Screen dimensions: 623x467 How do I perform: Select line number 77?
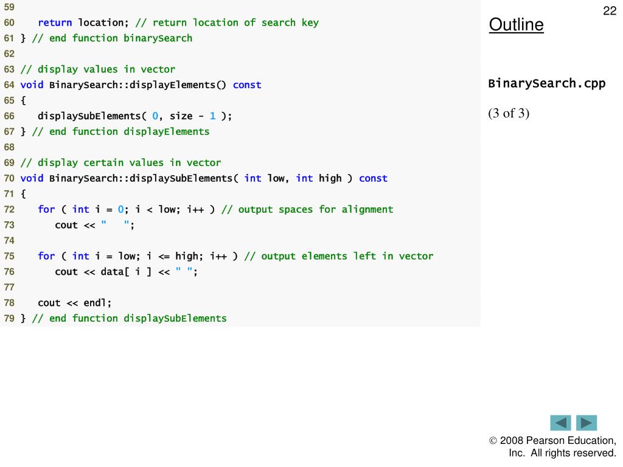pyautogui.click(x=9, y=287)
